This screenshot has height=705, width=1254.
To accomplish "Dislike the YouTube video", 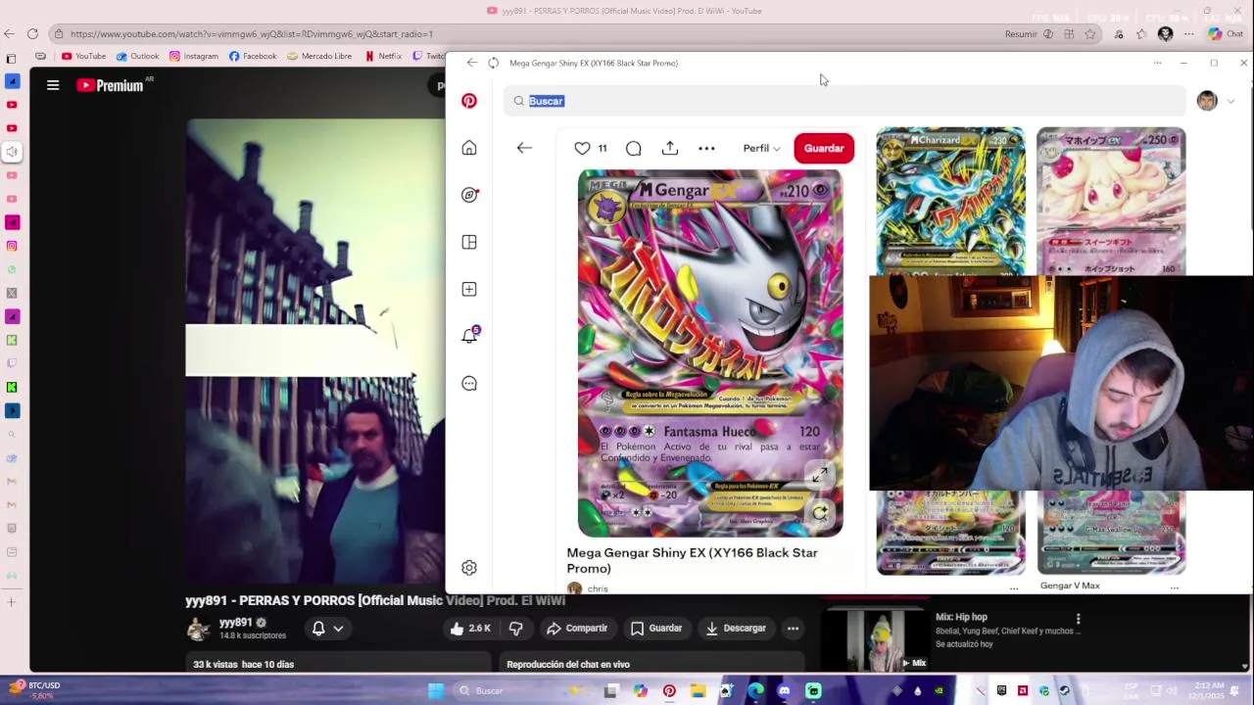I will 515,628.
